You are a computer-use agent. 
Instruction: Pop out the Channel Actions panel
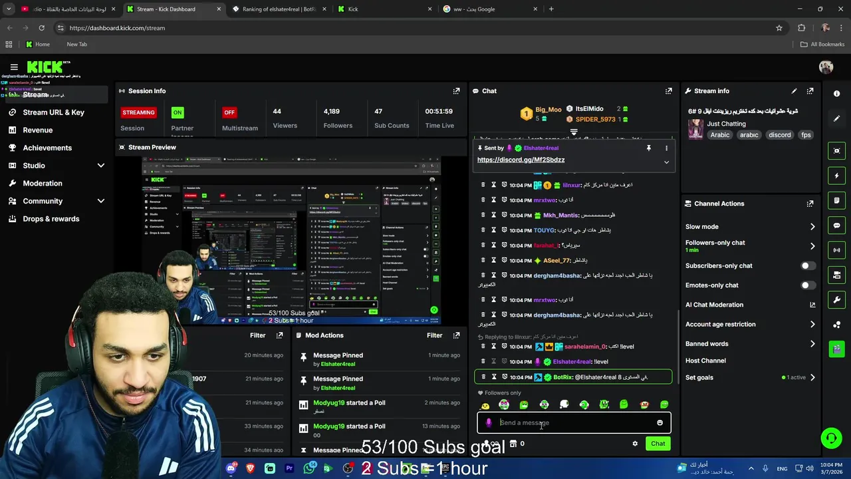point(810,204)
